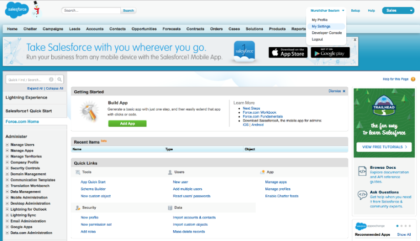Open the Opportunities tab
The height and width of the screenshot is (241, 420).
(x=144, y=29)
